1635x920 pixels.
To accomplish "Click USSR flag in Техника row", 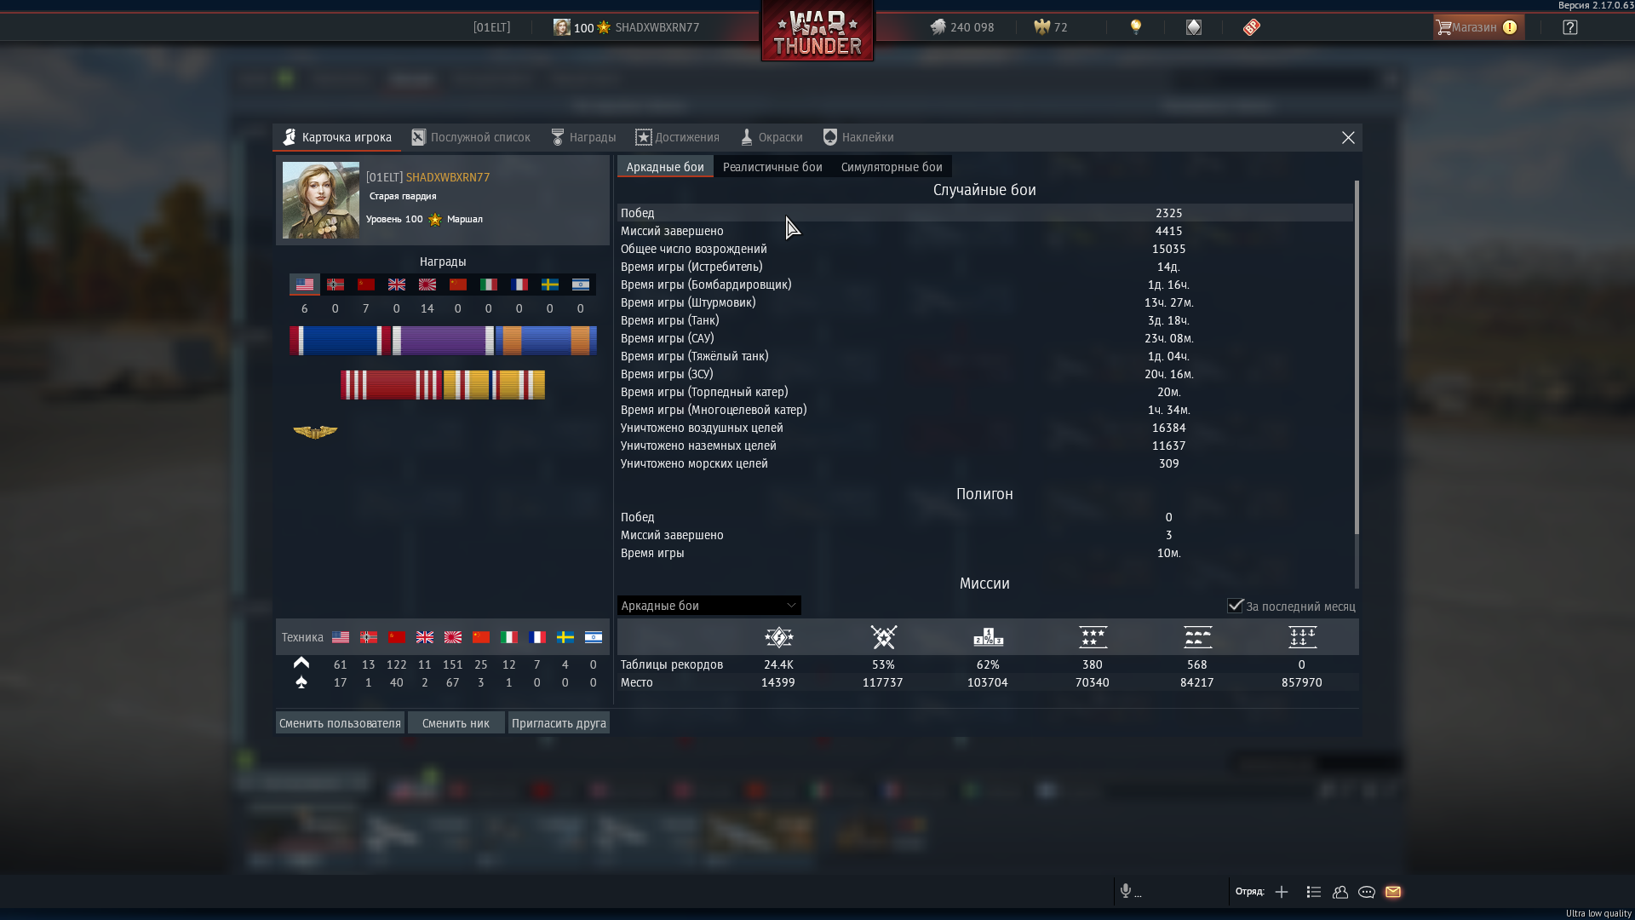I will click(397, 637).
